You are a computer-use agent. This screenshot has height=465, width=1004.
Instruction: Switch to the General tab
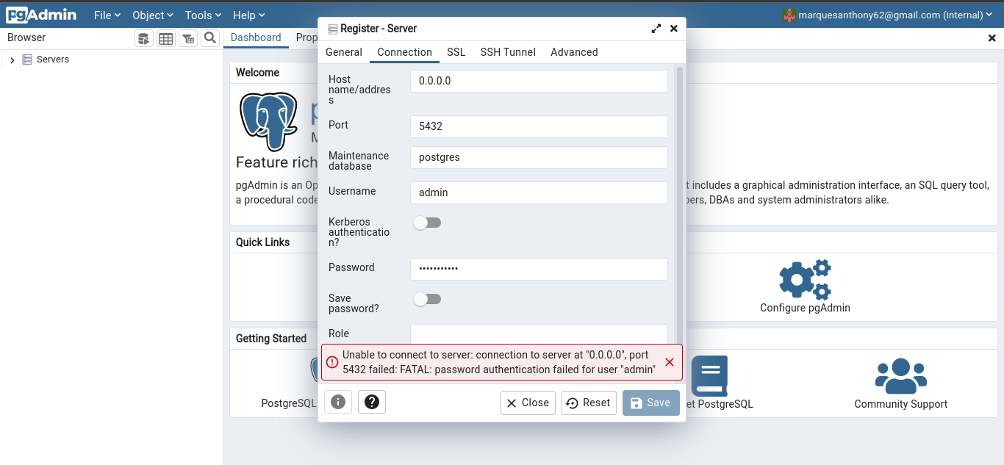click(344, 52)
